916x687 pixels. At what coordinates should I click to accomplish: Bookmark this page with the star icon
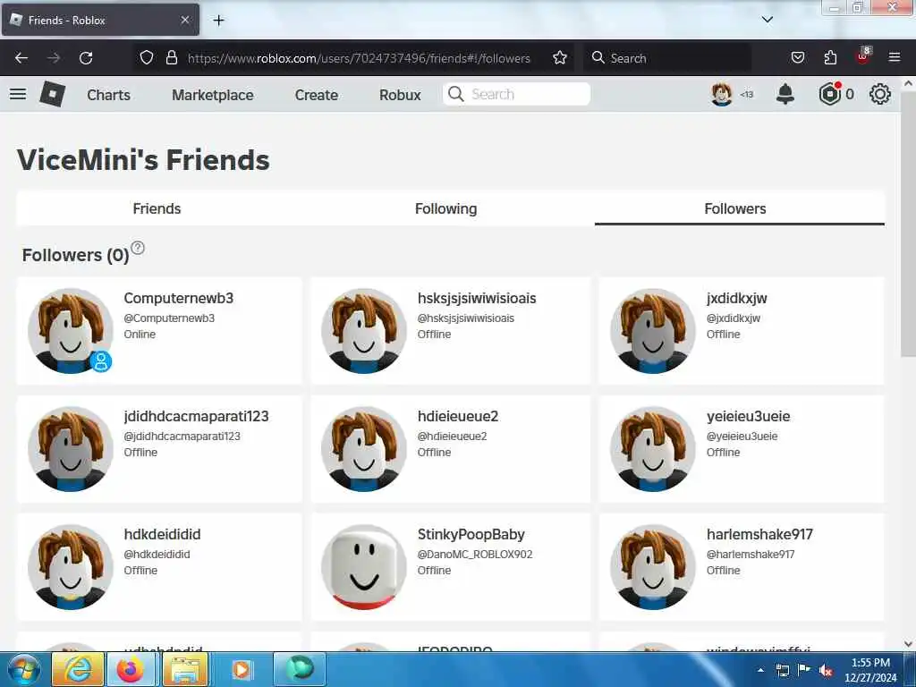click(560, 58)
